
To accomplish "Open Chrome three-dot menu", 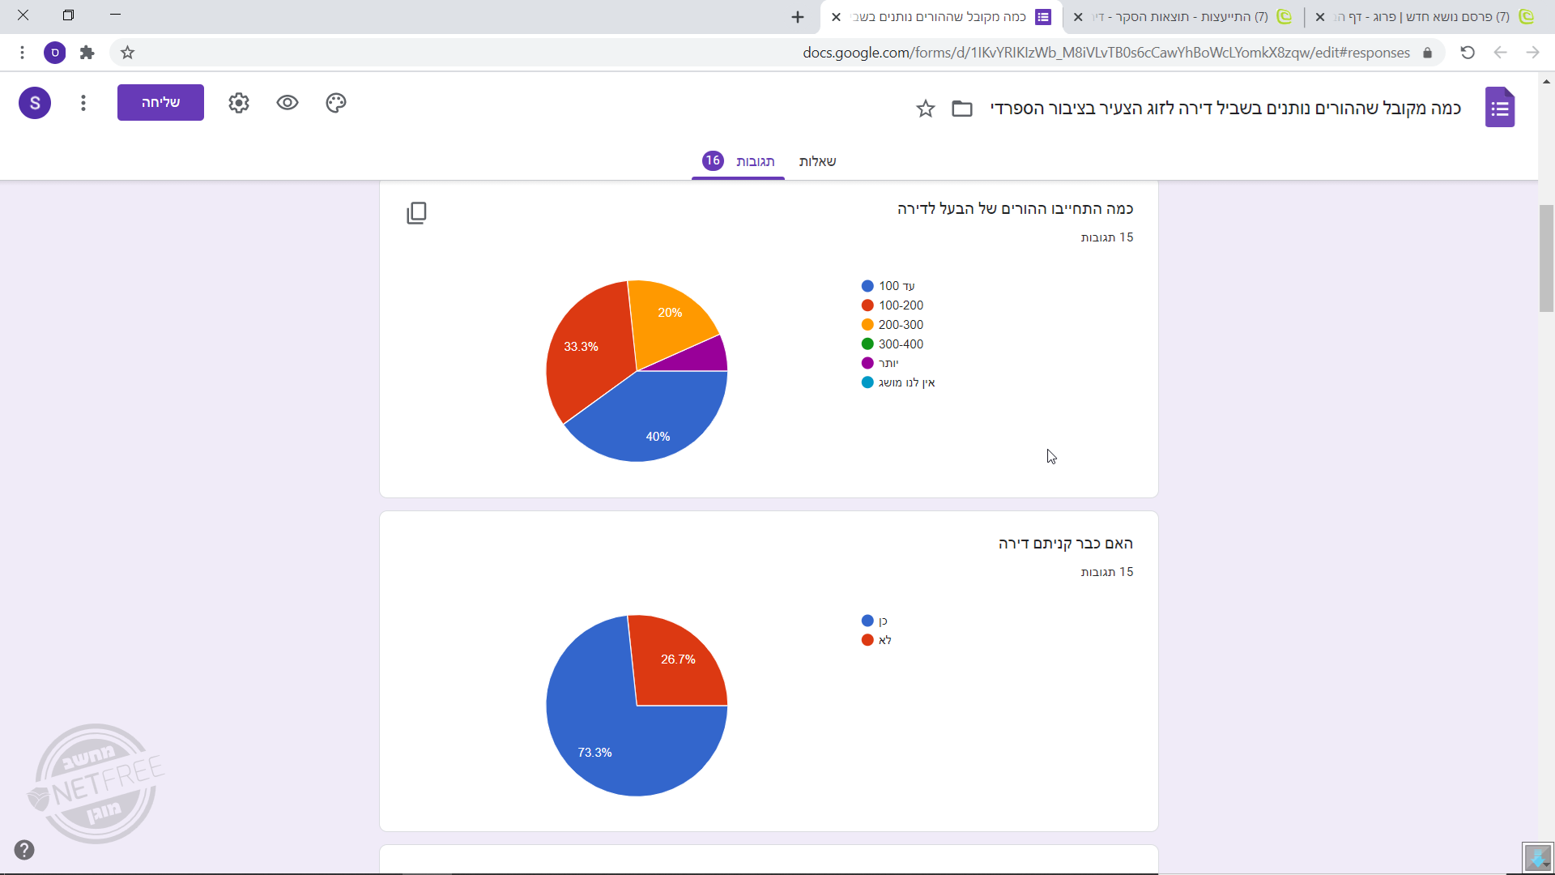I will [23, 53].
